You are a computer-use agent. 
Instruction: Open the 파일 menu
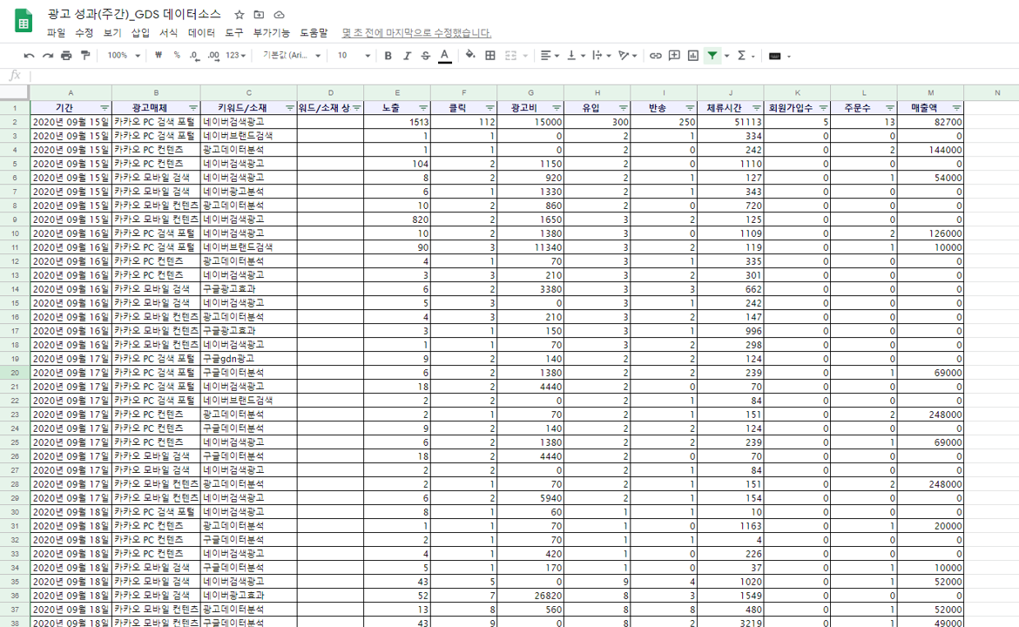click(x=56, y=32)
